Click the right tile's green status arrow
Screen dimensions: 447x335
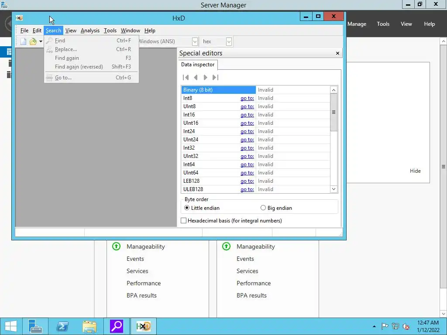[x=227, y=246]
